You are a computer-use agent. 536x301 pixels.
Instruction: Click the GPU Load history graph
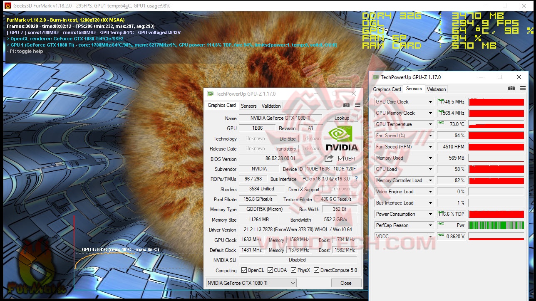tap(496, 169)
